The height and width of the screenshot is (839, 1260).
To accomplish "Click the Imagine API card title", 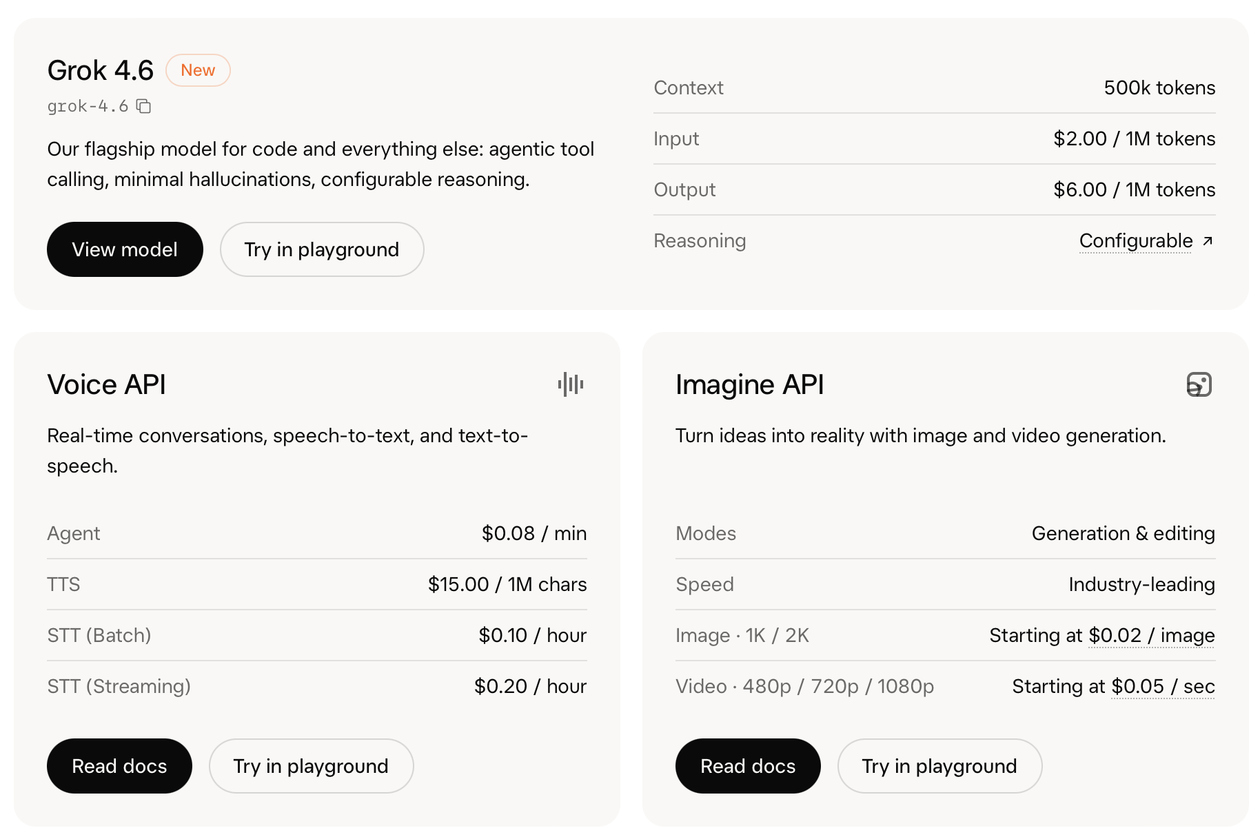I will coord(749,384).
